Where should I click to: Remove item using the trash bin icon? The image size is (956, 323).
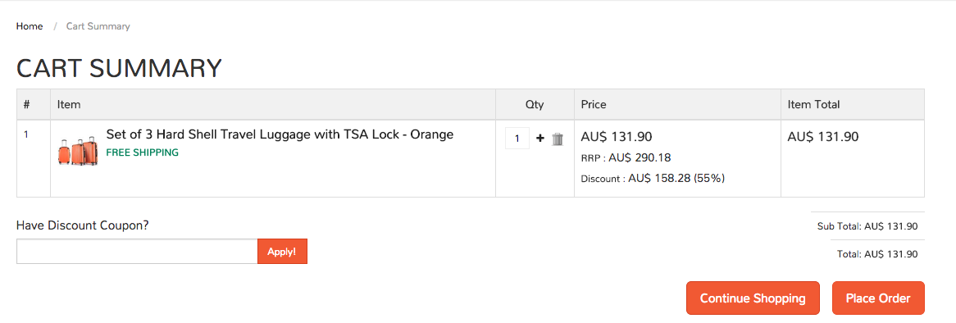(x=558, y=139)
